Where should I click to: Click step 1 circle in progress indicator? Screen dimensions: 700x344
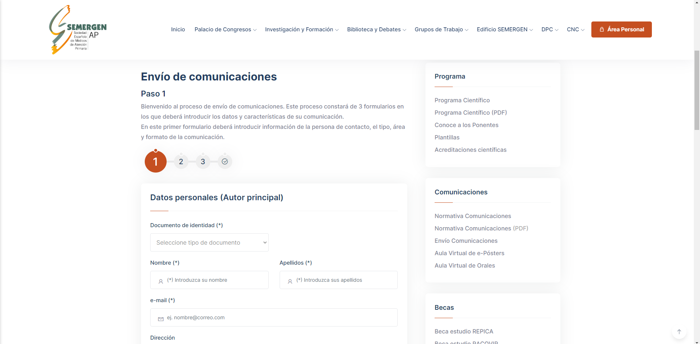tap(156, 162)
